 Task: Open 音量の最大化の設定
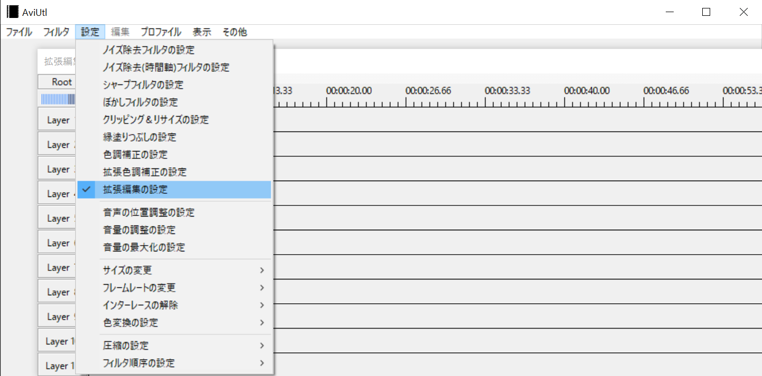point(174,248)
